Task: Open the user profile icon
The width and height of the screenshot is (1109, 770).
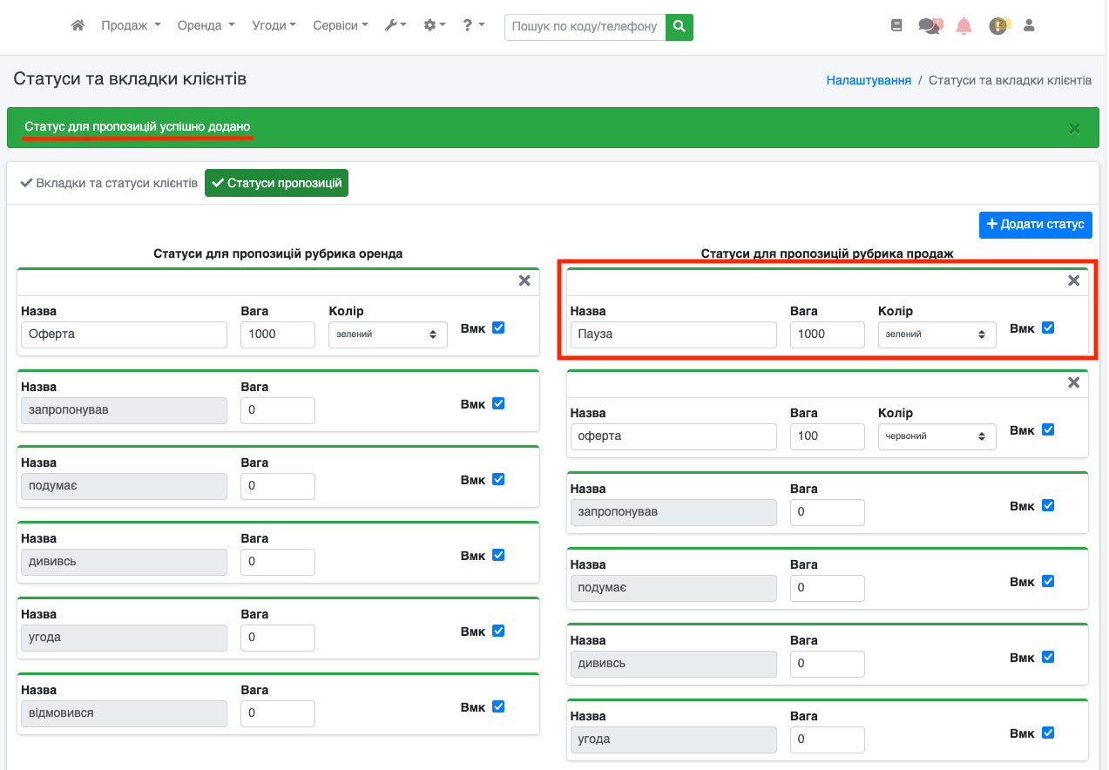Action: (x=1029, y=26)
